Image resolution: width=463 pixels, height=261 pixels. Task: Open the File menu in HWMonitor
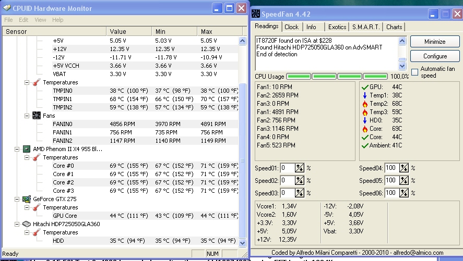click(x=8, y=20)
